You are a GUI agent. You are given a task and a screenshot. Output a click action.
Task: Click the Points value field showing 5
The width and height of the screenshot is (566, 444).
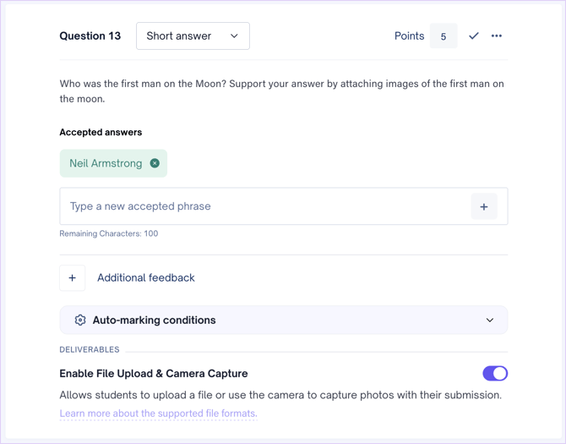click(444, 36)
